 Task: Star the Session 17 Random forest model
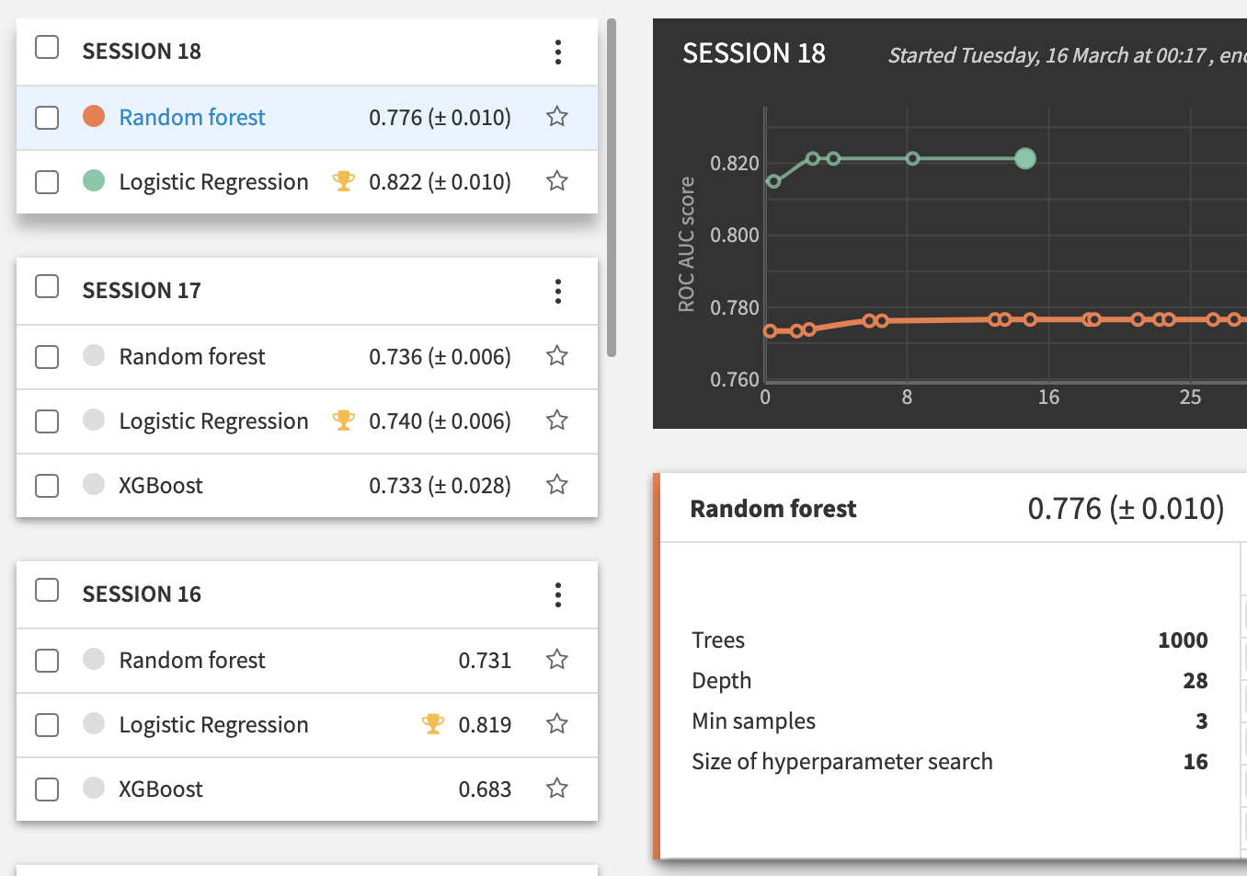click(557, 356)
